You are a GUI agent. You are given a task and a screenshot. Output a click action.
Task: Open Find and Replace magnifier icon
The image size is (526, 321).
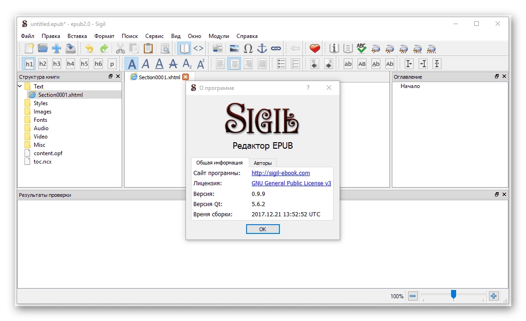pos(165,49)
